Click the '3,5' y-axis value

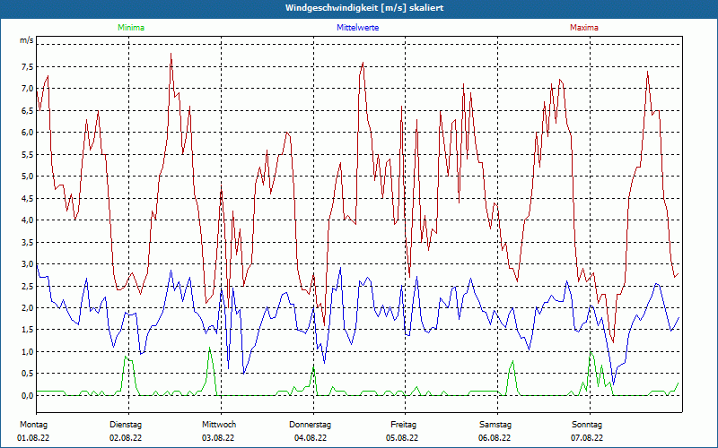(27, 242)
